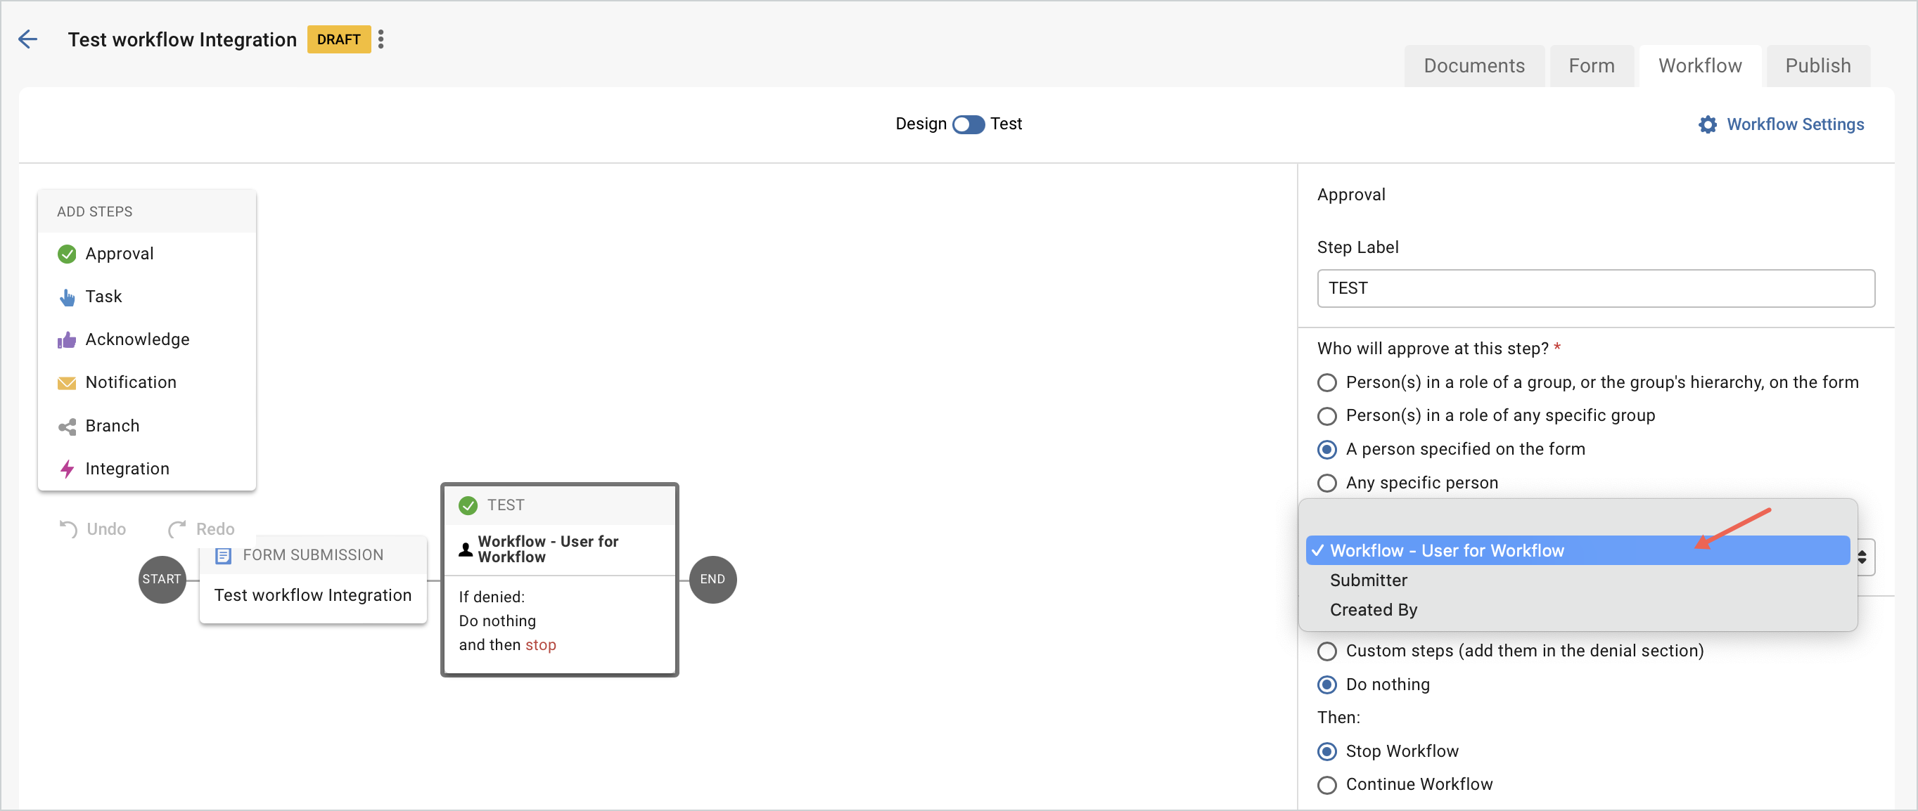Select the Approval step icon
Viewport: 1918px width, 811px height.
(66, 254)
